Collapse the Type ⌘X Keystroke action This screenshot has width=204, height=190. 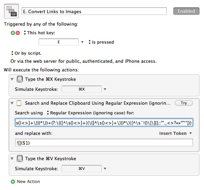tap(12, 79)
